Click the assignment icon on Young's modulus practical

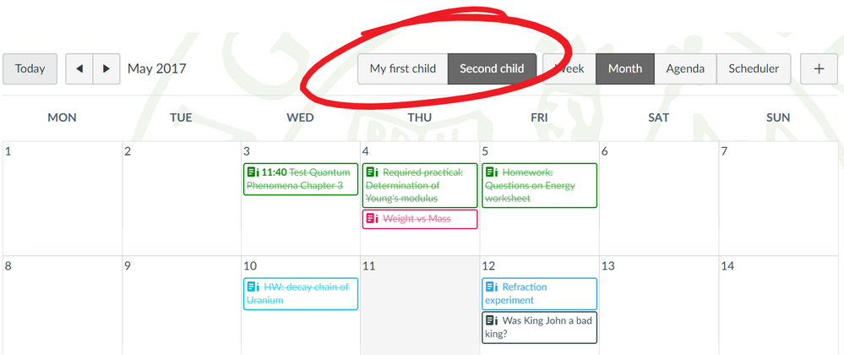click(372, 172)
